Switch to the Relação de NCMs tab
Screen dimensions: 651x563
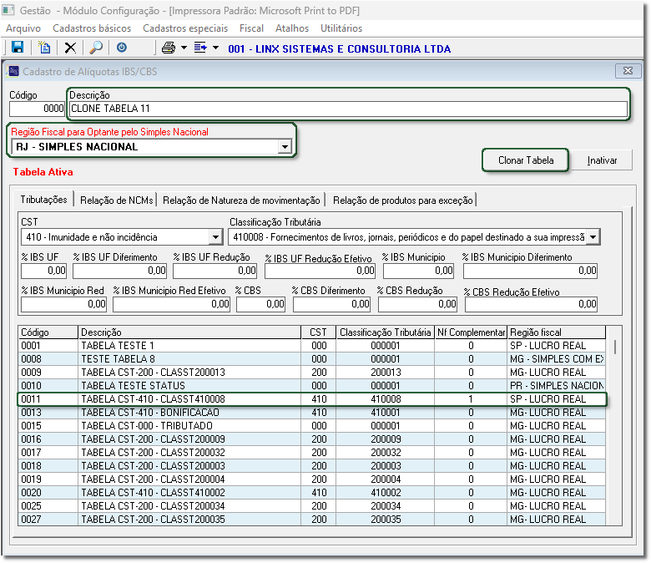point(116,200)
